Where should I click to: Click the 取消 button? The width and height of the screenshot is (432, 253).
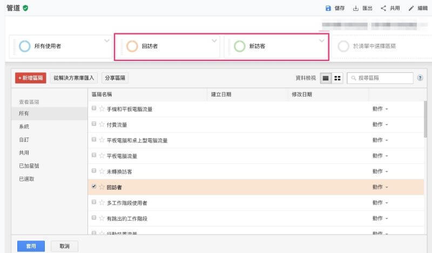(64, 246)
